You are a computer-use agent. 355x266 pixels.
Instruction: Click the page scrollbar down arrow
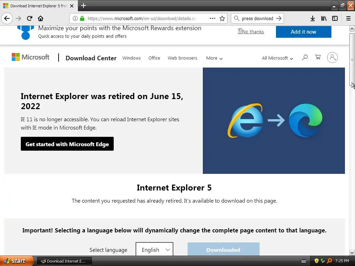352,252
